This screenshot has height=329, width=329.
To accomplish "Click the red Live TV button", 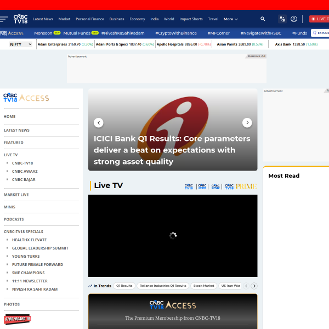I will 319,19.
